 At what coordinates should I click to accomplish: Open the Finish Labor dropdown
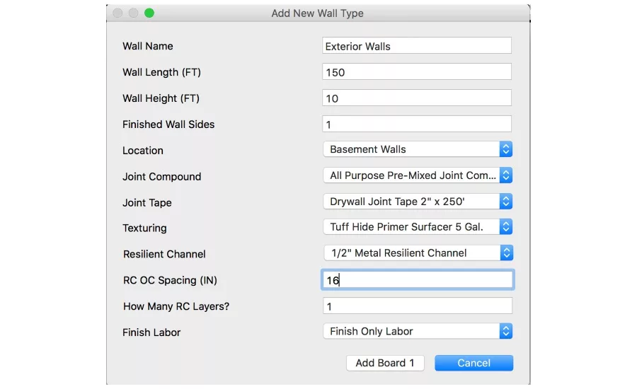tap(418, 331)
